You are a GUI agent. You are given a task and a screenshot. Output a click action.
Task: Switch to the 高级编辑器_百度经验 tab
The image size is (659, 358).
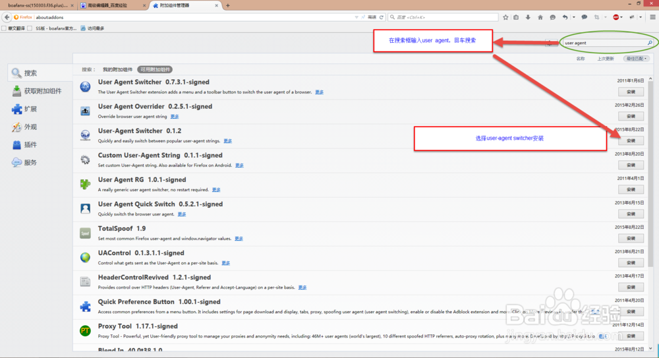pos(113,5)
